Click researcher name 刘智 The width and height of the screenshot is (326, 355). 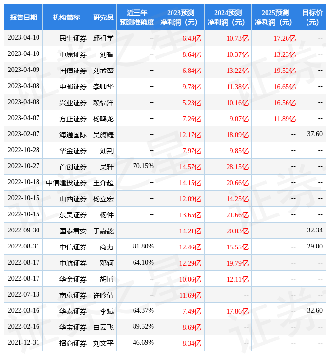[107, 54]
